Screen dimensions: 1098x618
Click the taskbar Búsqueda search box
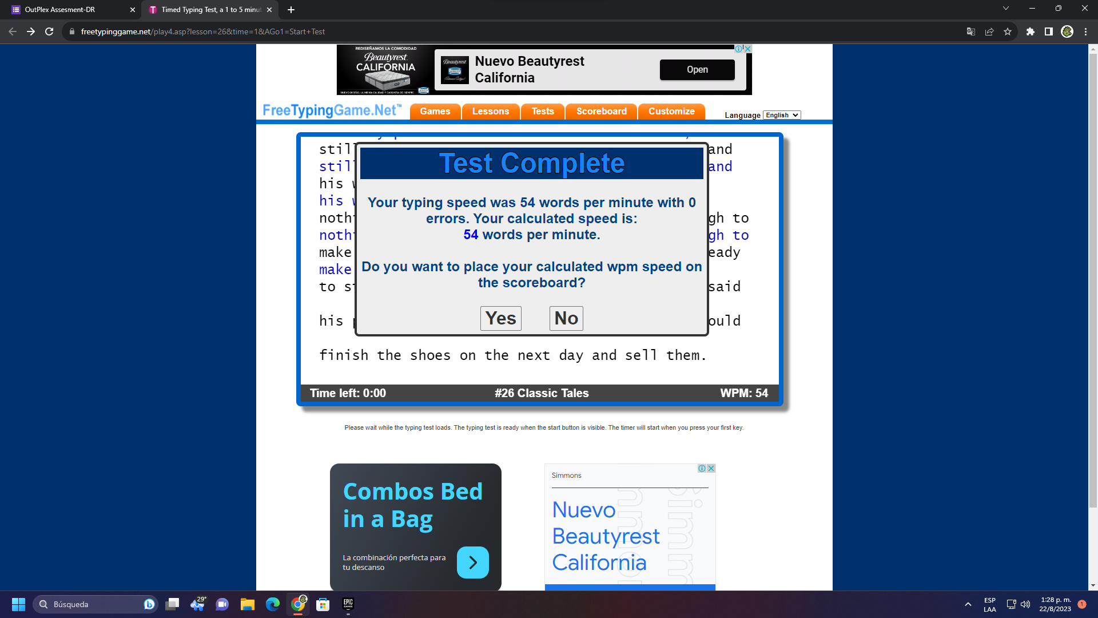pos(95,604)
